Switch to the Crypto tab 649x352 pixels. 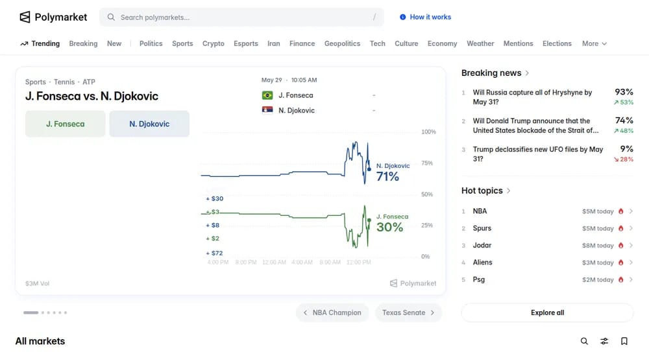213,43
